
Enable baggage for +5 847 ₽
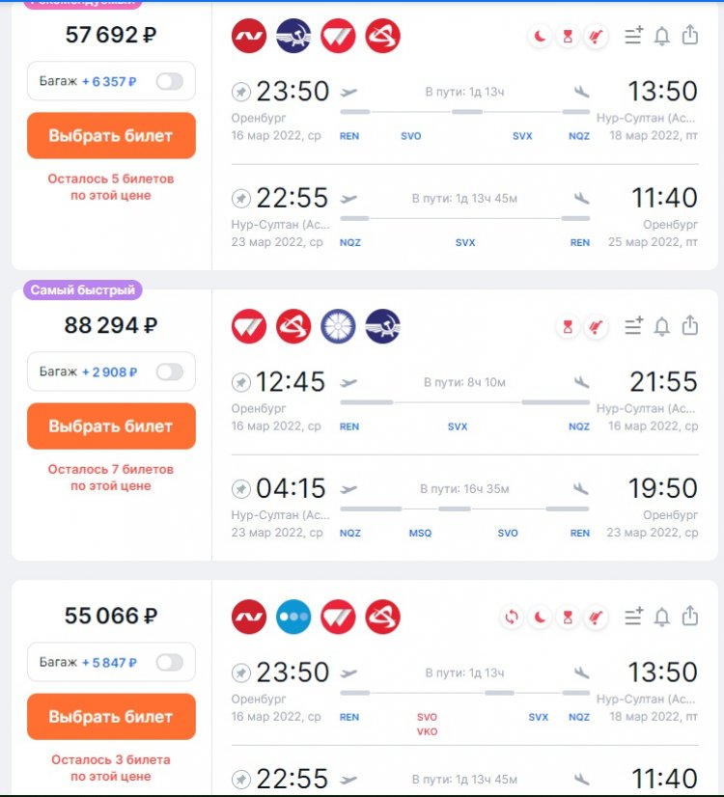170,662
